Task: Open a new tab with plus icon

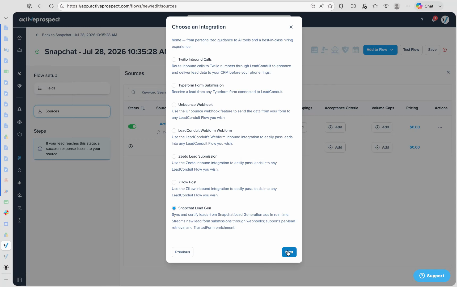Action: (6, 280)
